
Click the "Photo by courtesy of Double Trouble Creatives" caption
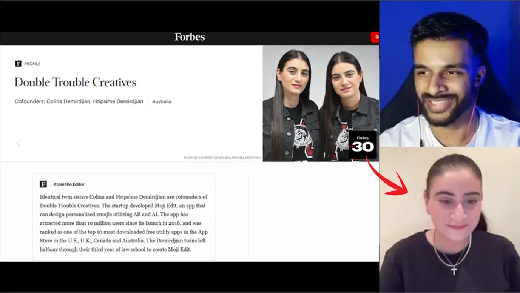pyautogui.click(x=222, y=158)
